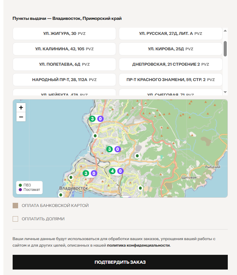Screen dimensions: 237x275
Task: Zoom in on the map with plus button
Action: [21, 107]
